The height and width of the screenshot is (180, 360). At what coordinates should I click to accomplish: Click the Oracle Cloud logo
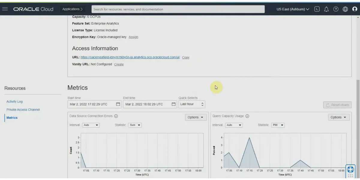click(33, 9)
